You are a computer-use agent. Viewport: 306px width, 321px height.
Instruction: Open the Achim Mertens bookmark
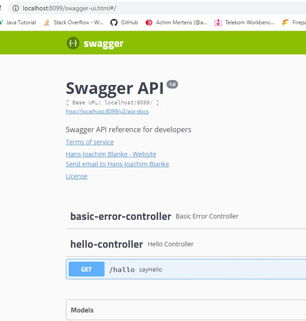(176, 22)
